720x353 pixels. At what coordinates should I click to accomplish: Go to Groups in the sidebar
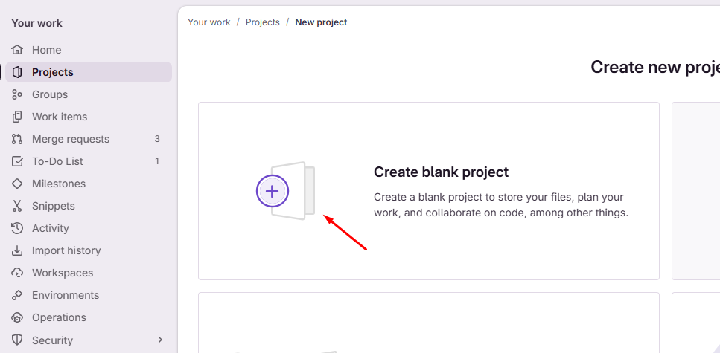click(x=89, y=94)
